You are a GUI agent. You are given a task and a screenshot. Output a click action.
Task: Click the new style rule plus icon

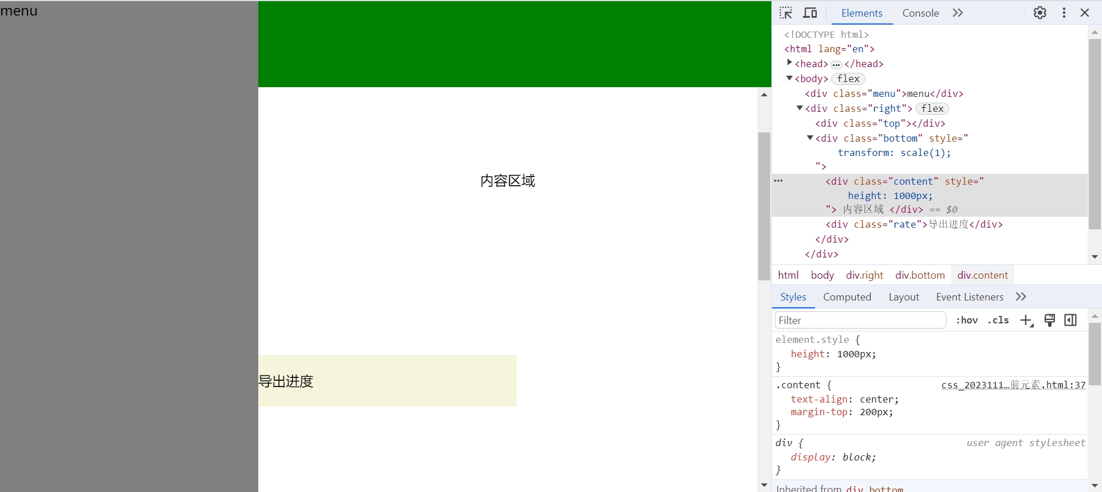pos(1026,321)
